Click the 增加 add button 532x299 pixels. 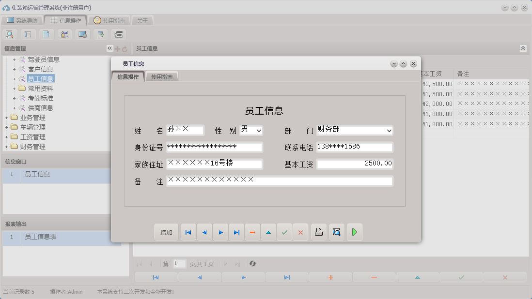[x=166, y=232]
